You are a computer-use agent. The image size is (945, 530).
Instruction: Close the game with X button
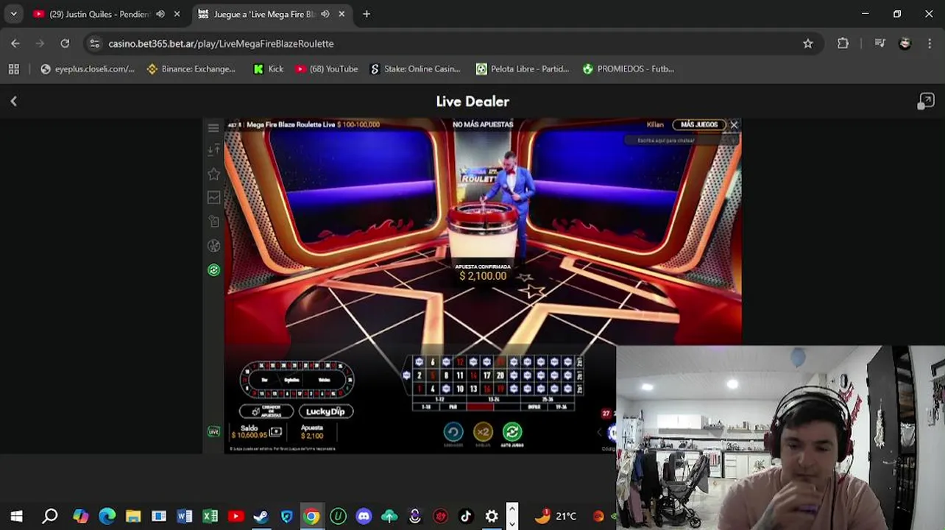pos(734,124)
